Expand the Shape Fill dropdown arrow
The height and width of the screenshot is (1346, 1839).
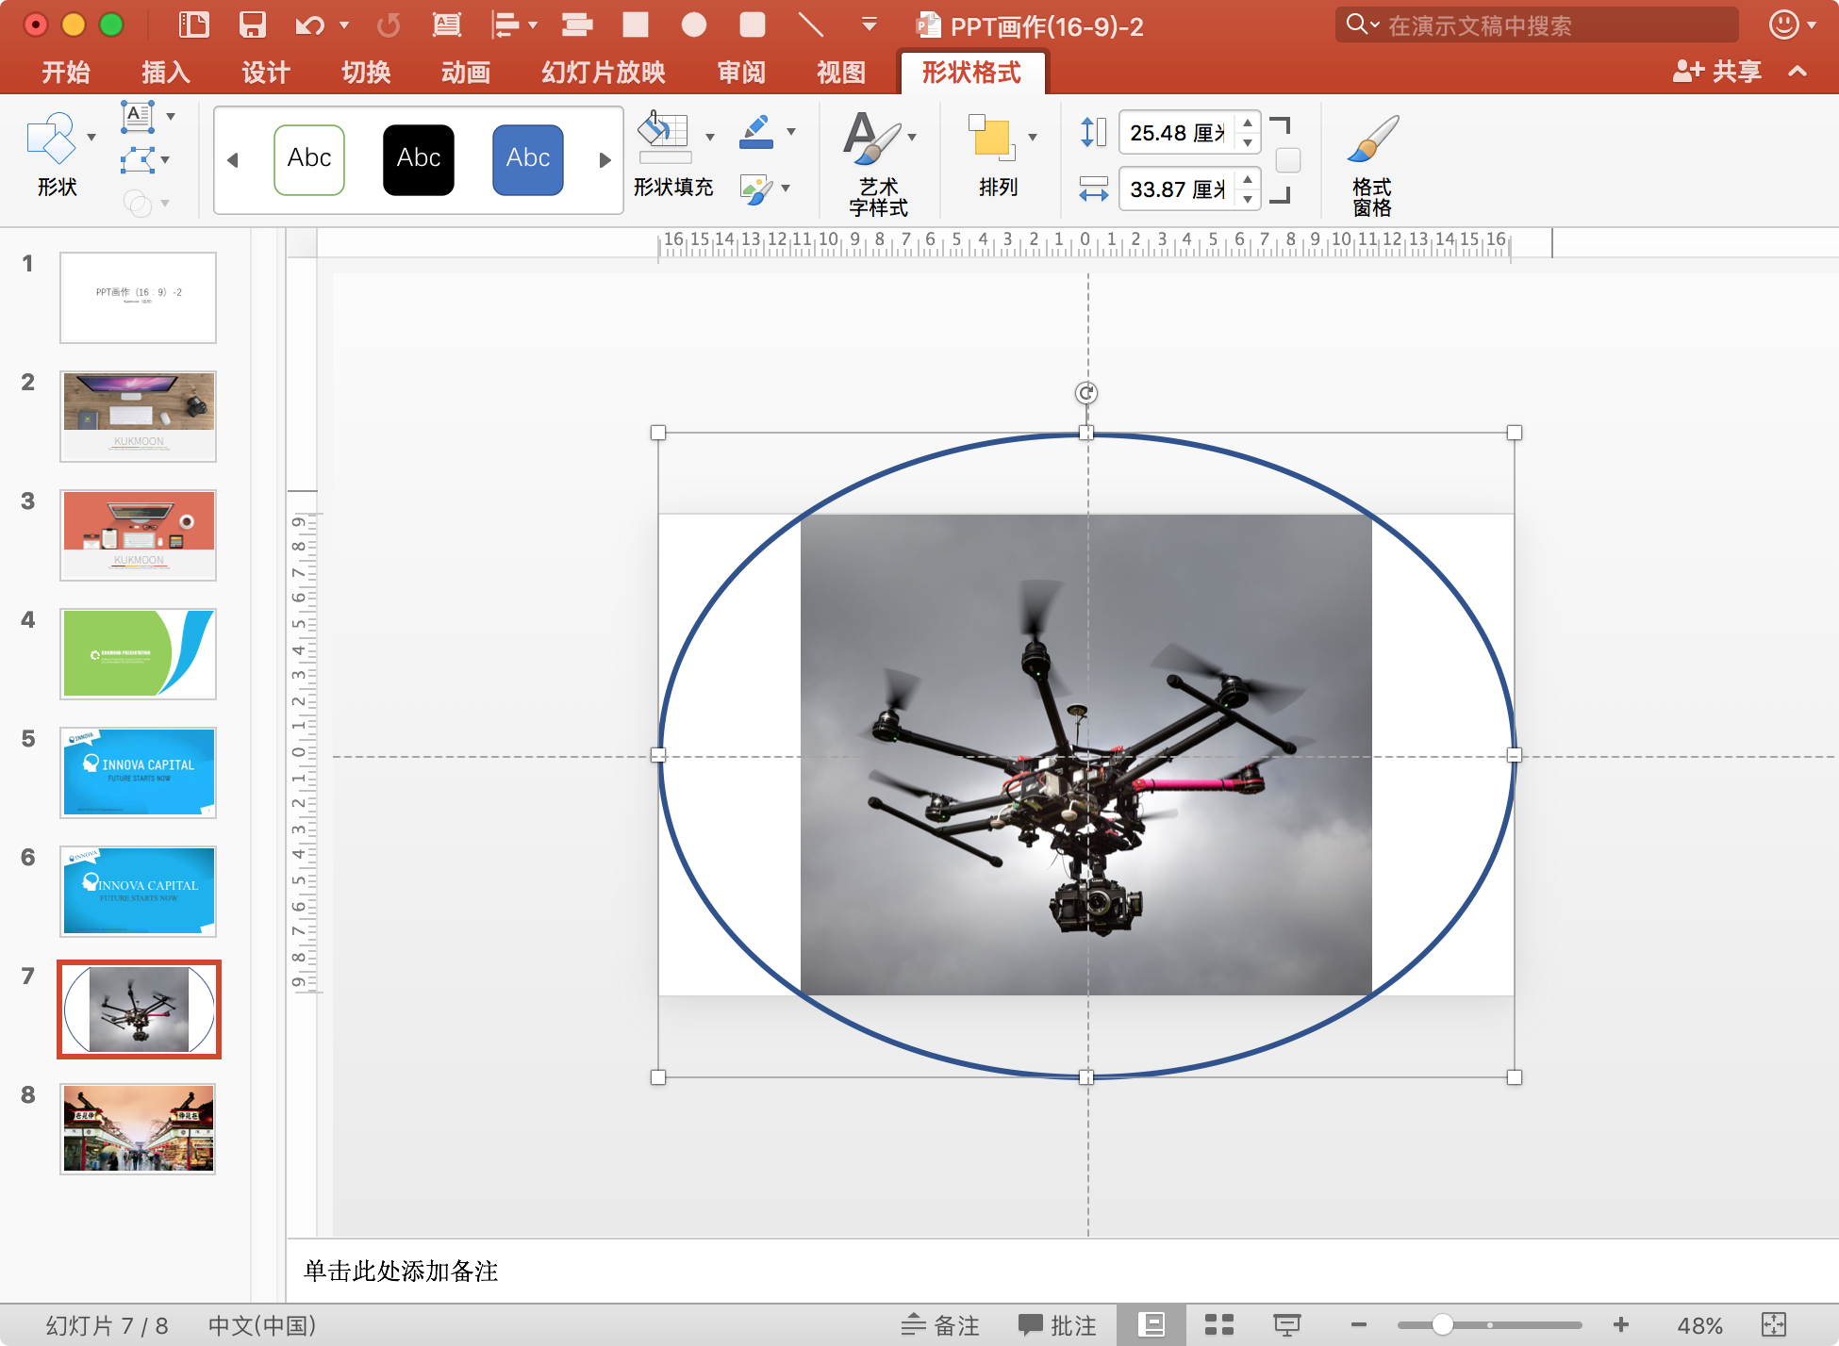(x=710, y=138)
